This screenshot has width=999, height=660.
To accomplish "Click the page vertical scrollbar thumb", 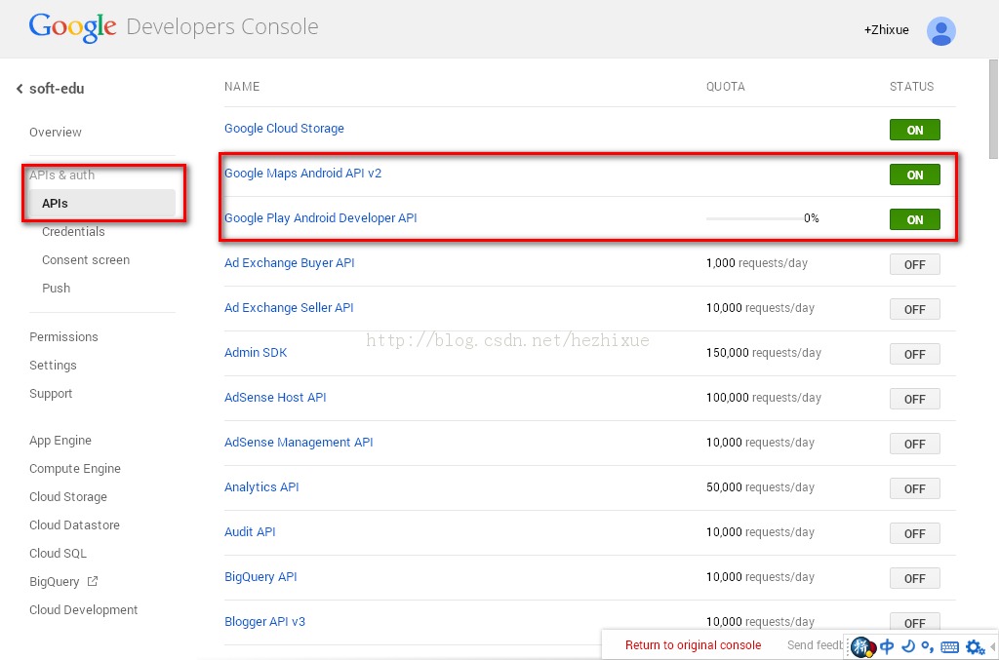I will click(x=993, y=109).
